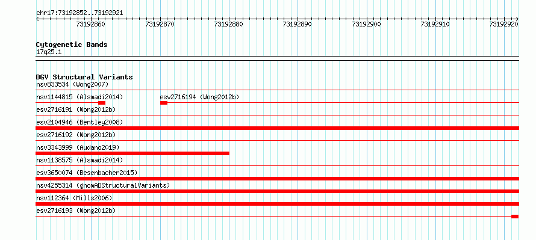Select the esv2716193 (Wong2012b) variant label
This screenshot has width=536, height=240.
pyautogui.click(x=76, y=211)
